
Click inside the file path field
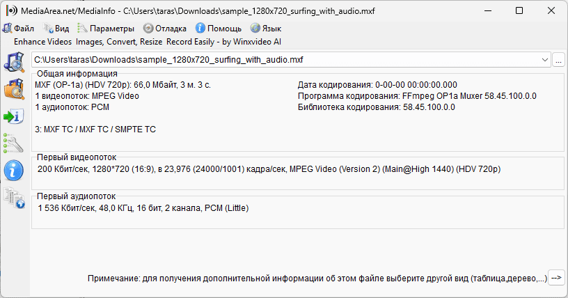pos(278,60)
